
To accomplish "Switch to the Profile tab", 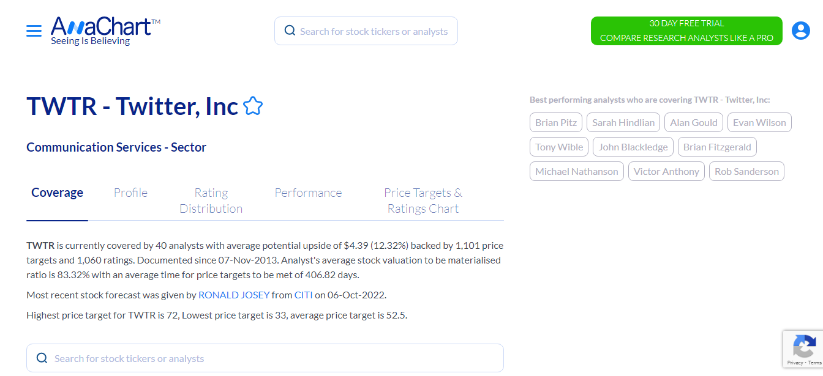I will (x=130, y=193).
